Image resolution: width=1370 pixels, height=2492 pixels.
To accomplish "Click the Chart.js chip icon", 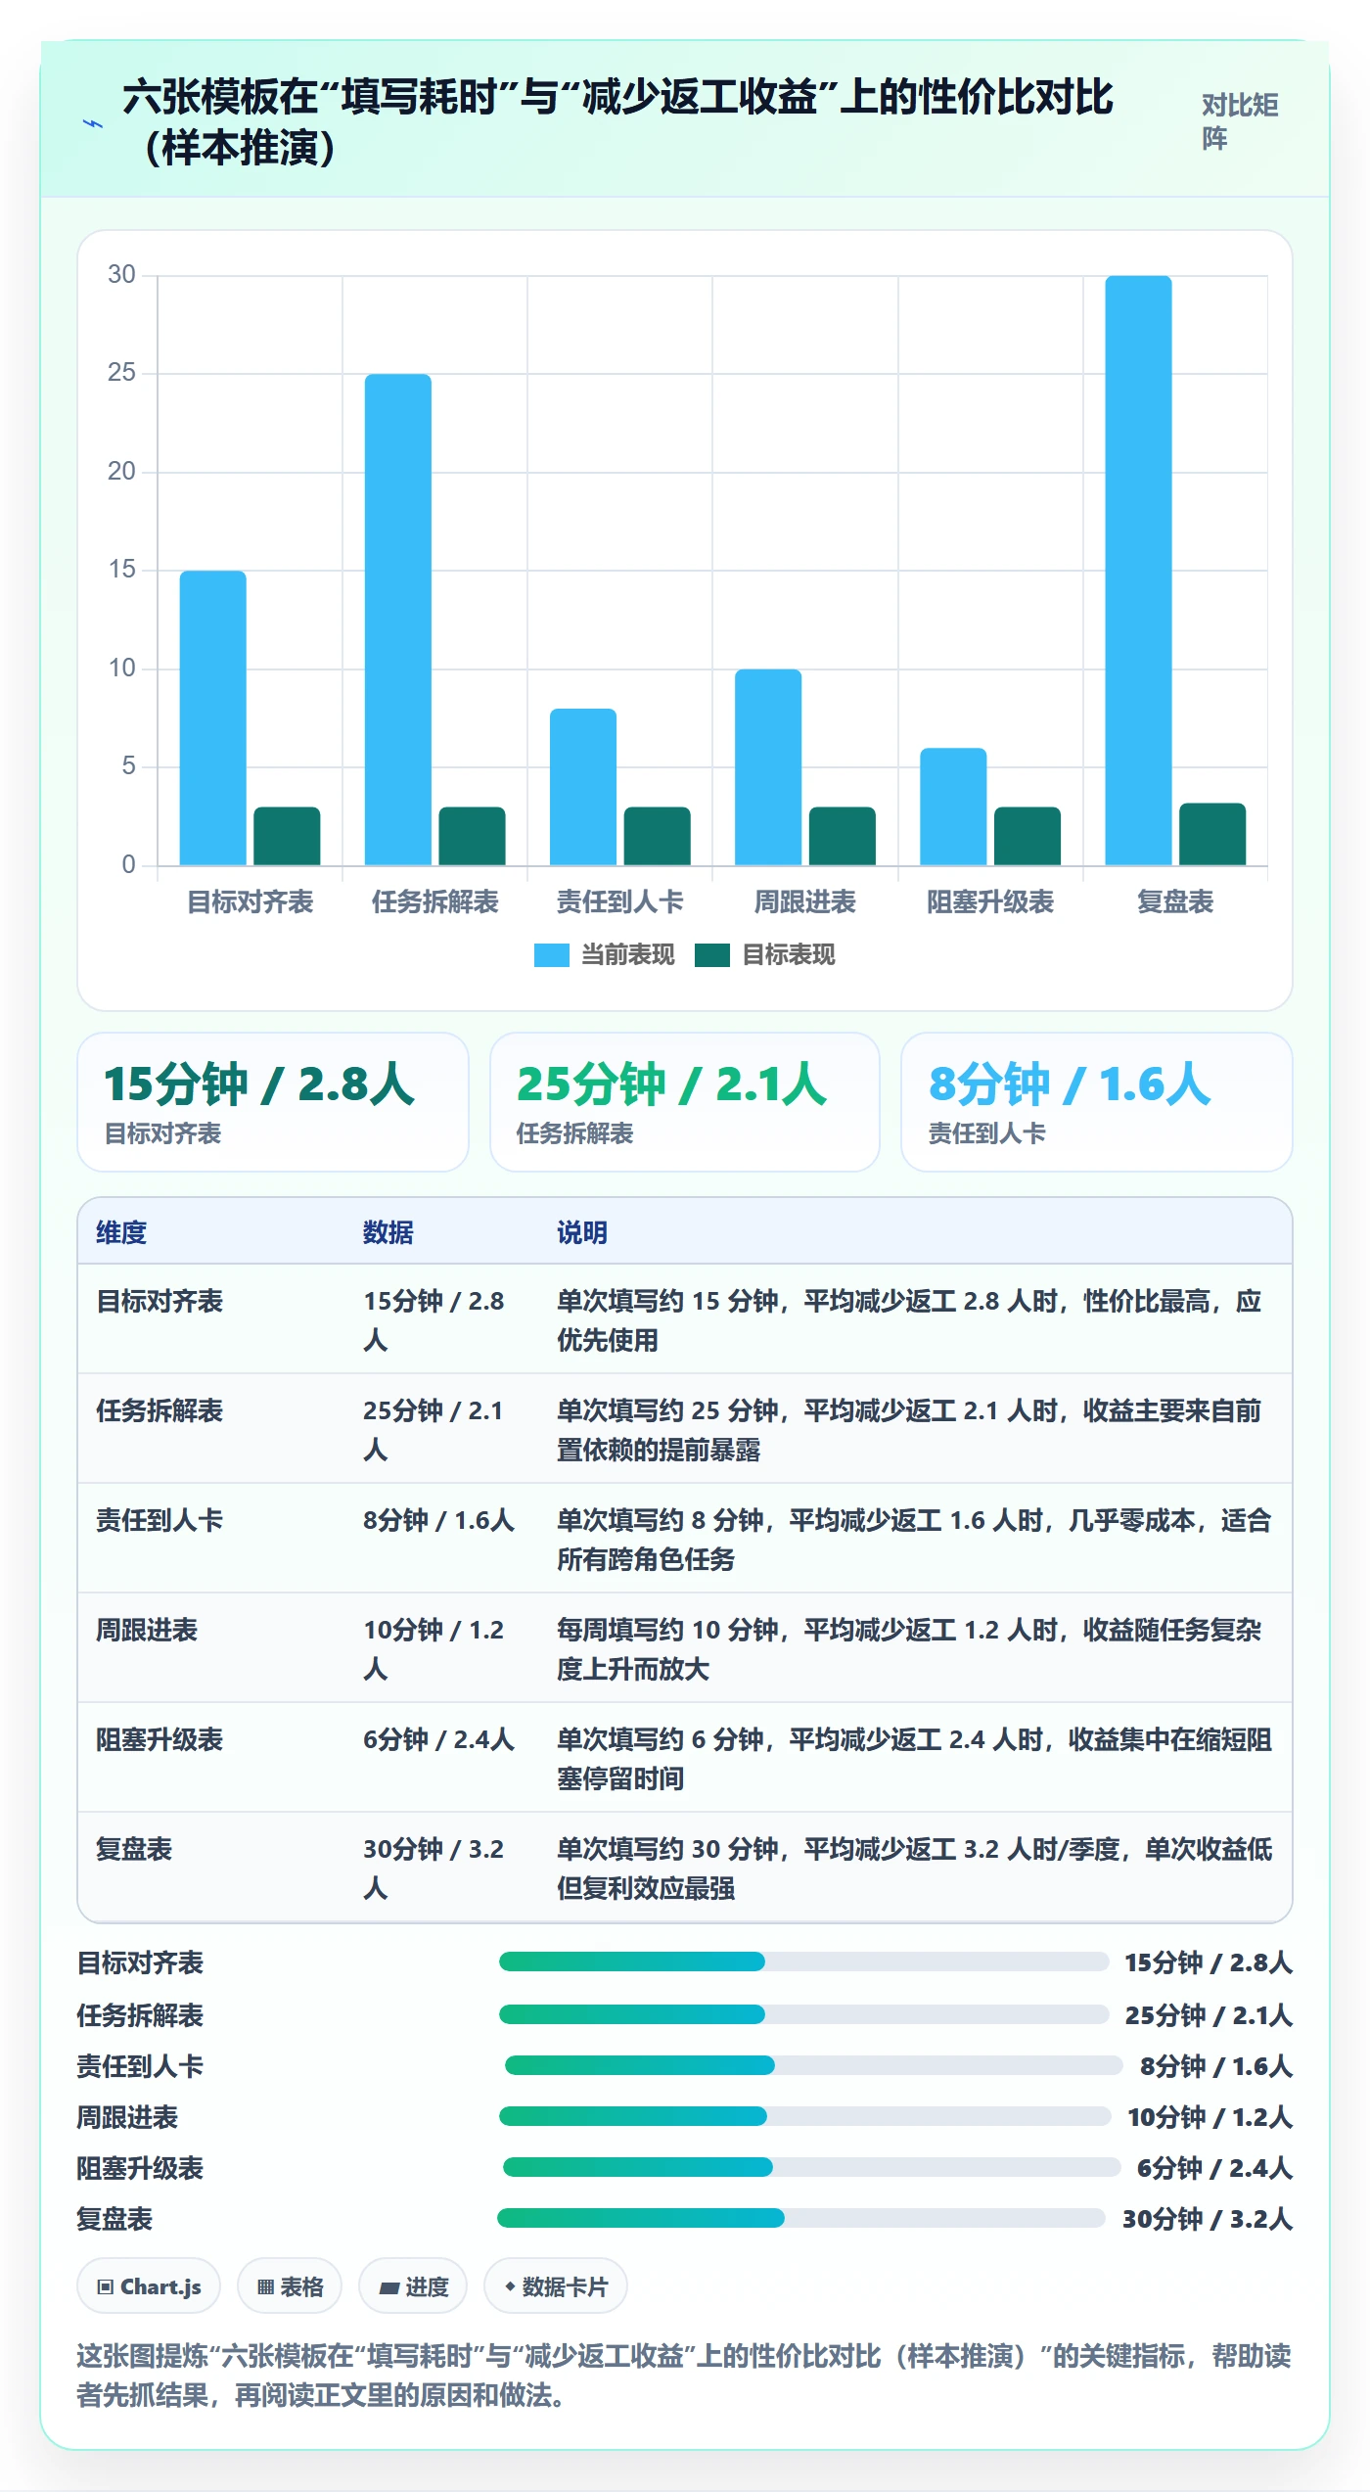I will (105, 2286).
